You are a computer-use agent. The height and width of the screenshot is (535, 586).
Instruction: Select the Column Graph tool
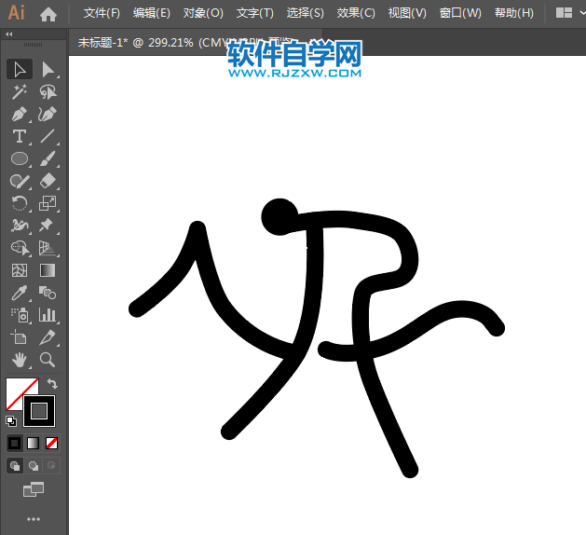pos(48,315)
